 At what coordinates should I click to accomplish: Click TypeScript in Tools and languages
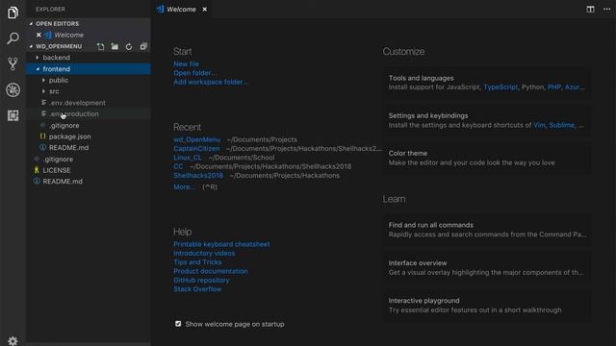(500, 87)
